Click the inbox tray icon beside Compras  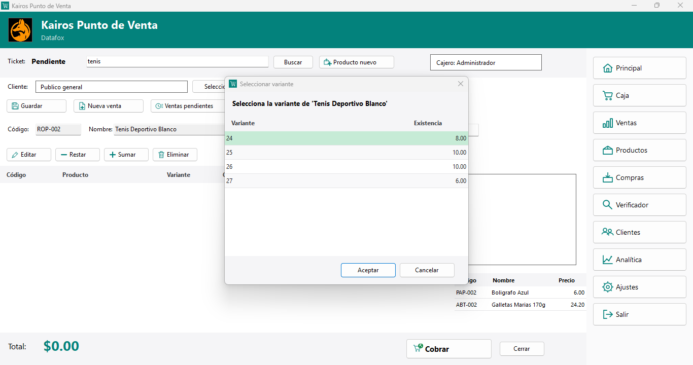point(607,177)
